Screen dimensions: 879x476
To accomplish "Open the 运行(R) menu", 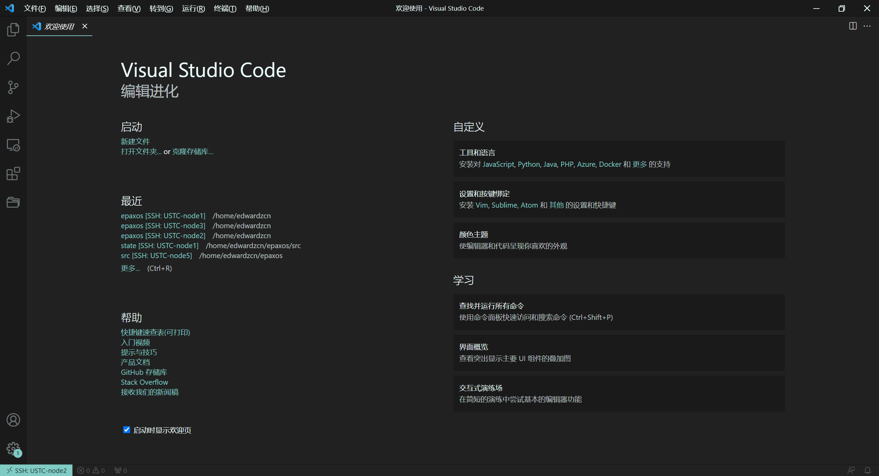I will click(x=193, y=8).
